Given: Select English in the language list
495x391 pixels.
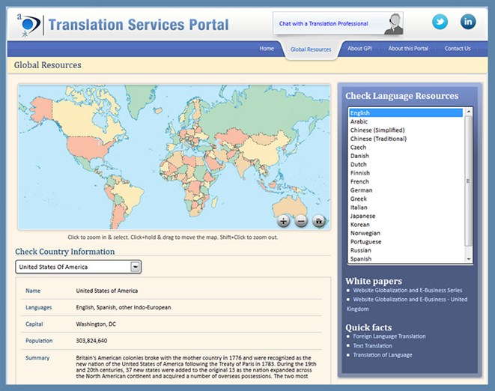Looking at the screenshot, I should pyautogui.click(x=406, y=113).
